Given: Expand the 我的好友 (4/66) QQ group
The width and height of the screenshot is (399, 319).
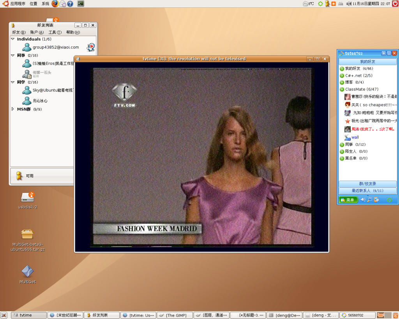Looking at the screenshot, I should click(x=342, y=69).
